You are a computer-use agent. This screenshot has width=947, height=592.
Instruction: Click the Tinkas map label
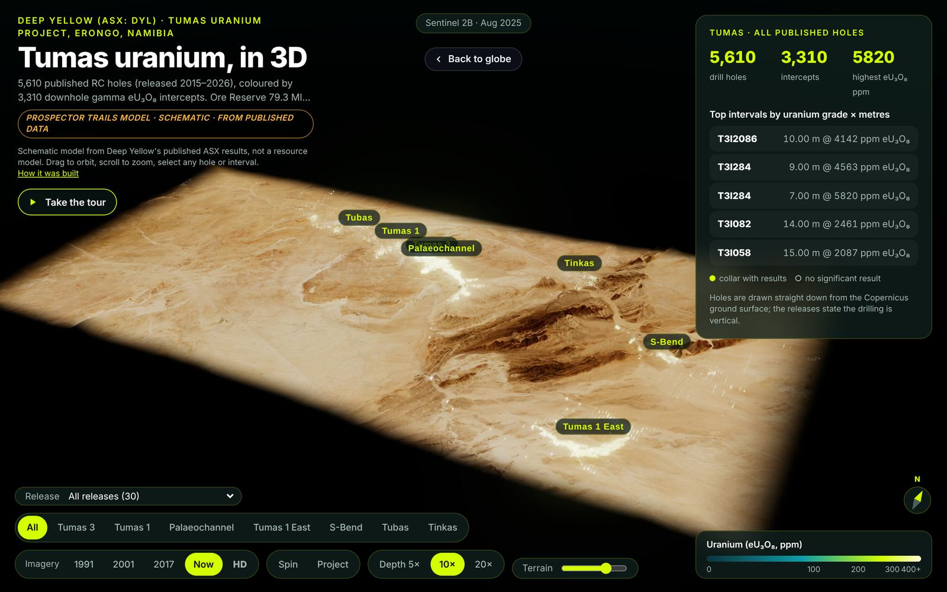point(579,263)
